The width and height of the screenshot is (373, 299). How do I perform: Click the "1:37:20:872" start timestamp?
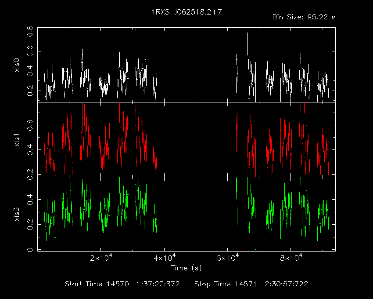tap(158, 284)
